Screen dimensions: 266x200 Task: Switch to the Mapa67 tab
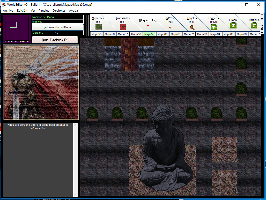(254, 34)
